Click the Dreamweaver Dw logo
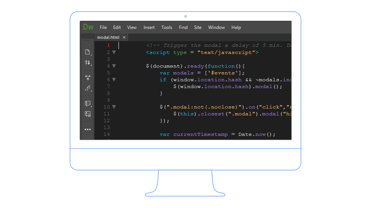The width and height of the screenshot is (371, 208). click(88, 27)
